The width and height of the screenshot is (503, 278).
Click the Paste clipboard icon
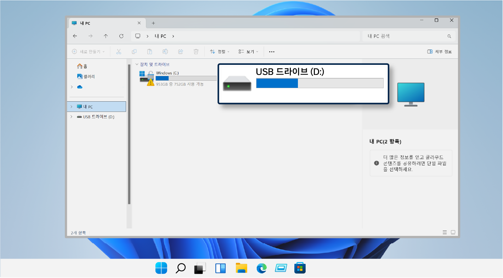pyautogui.click(x=149, y=52)
